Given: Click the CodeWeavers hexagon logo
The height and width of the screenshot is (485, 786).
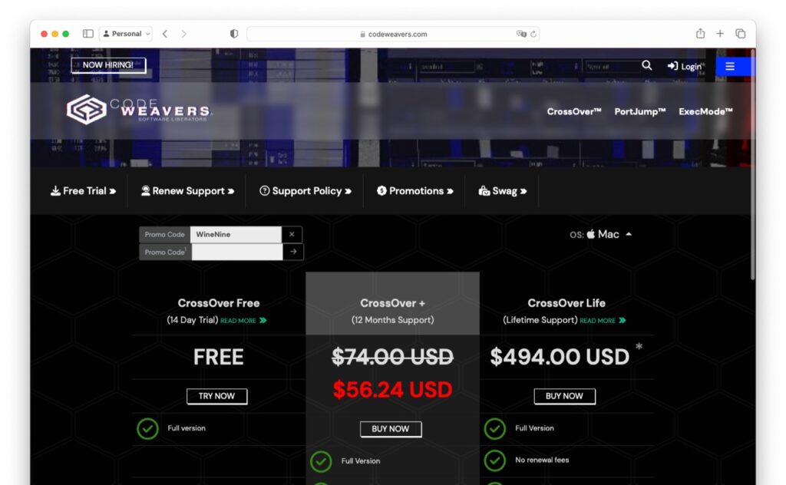Looking at the screenshot, I should click(x=84, y=109).
